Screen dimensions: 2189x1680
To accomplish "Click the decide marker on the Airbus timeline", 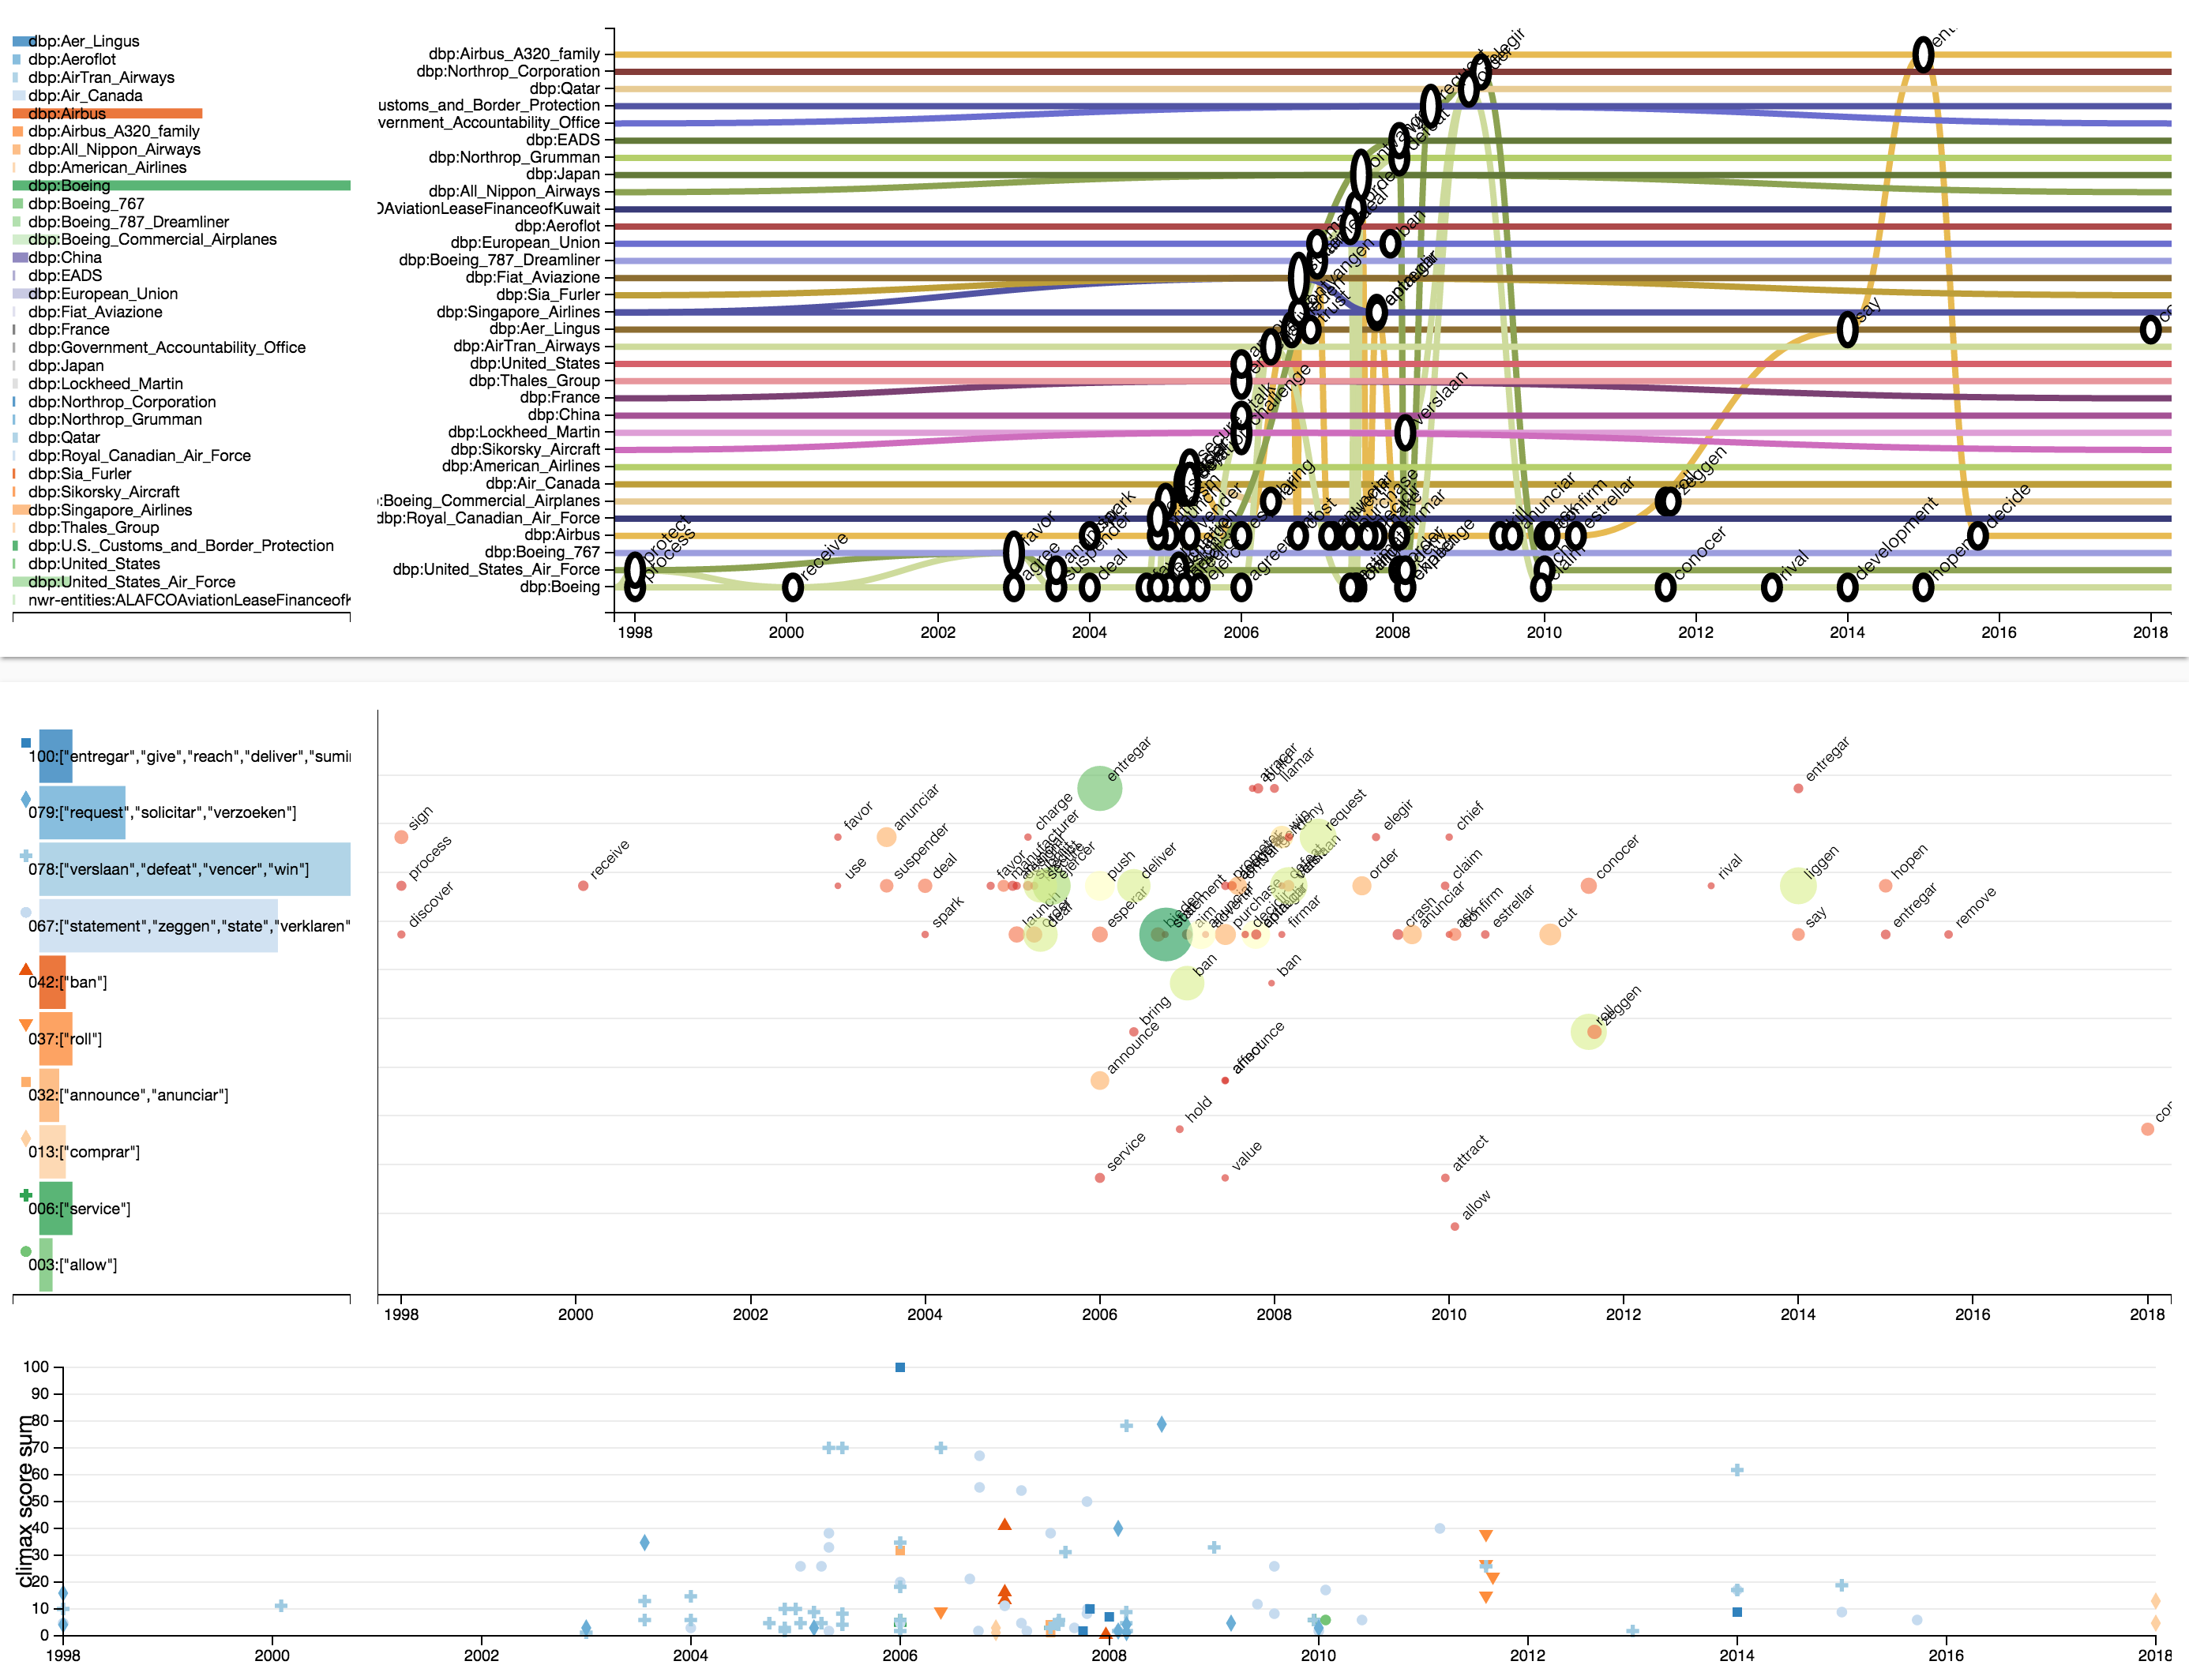I will point(1978,536).
